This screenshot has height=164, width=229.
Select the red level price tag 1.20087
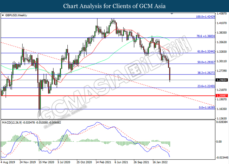221,96
